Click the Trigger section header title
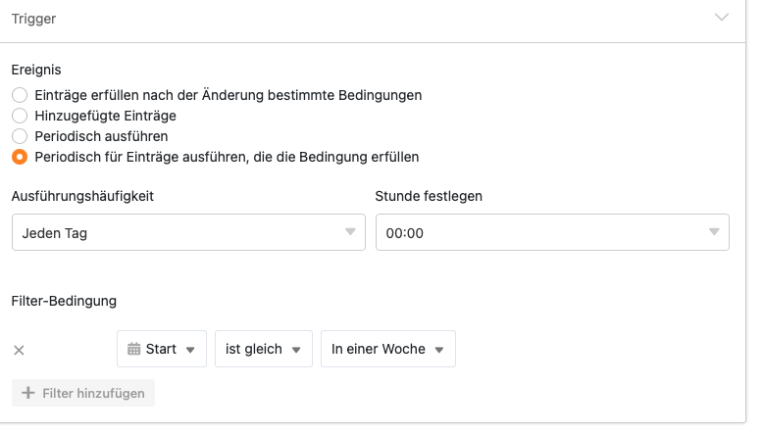The image size is (763, 434). [x=34, y=19]
